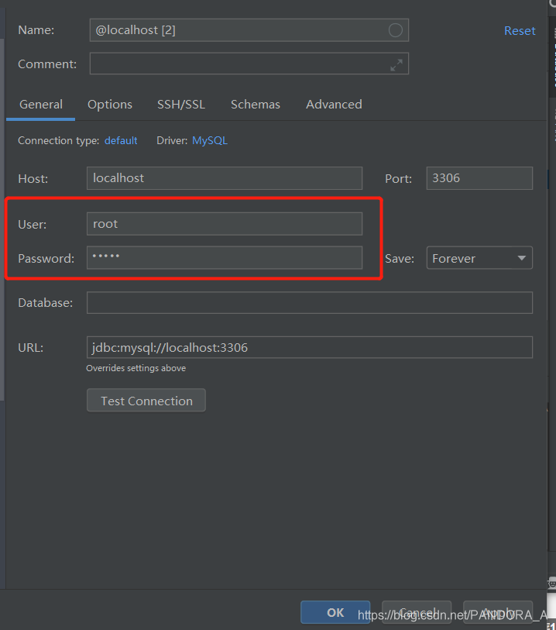Click the Cancel button
Viewport: 556px width, 630px height.
click(417, 612)
